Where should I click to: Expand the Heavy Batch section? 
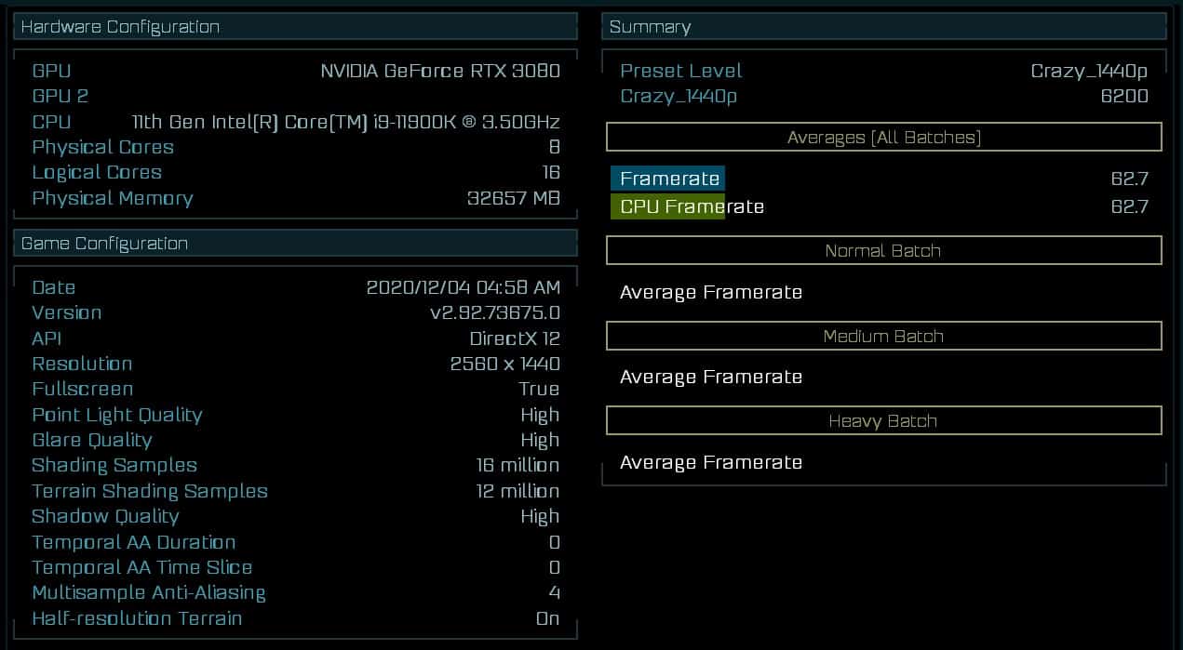click(x=883, y=421)
